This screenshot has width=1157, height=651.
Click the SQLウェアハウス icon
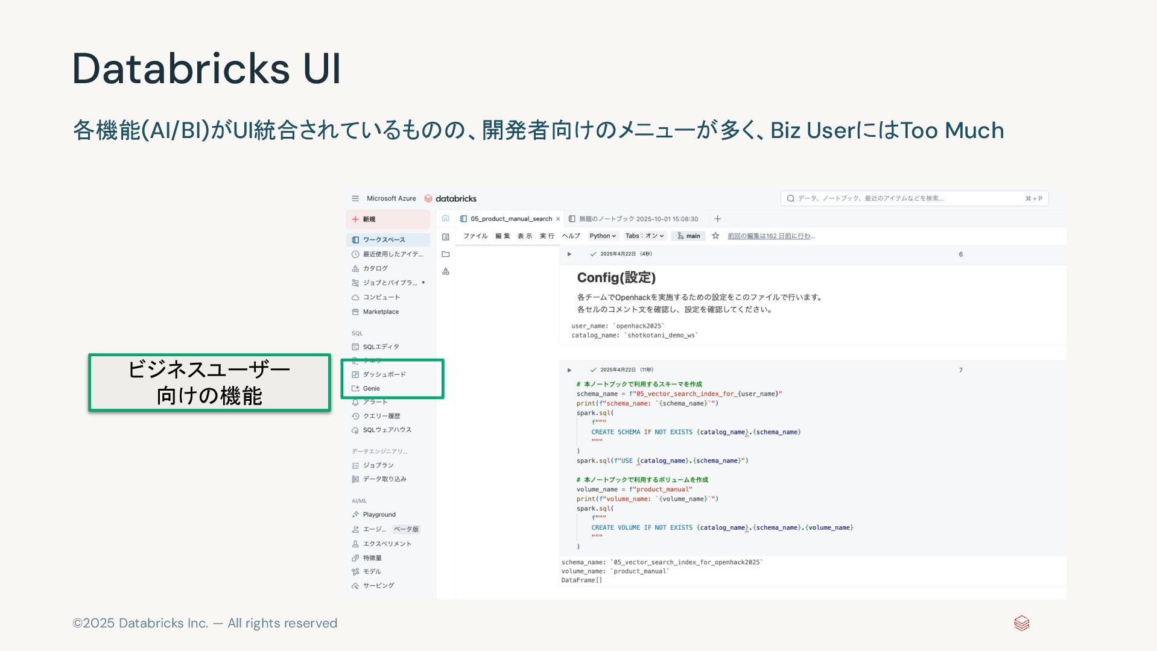[355, 430]
